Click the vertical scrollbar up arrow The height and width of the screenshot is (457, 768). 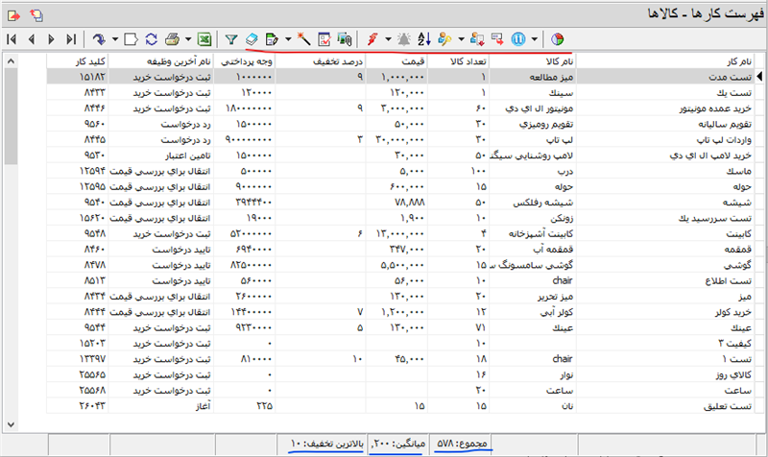(11, 62)
